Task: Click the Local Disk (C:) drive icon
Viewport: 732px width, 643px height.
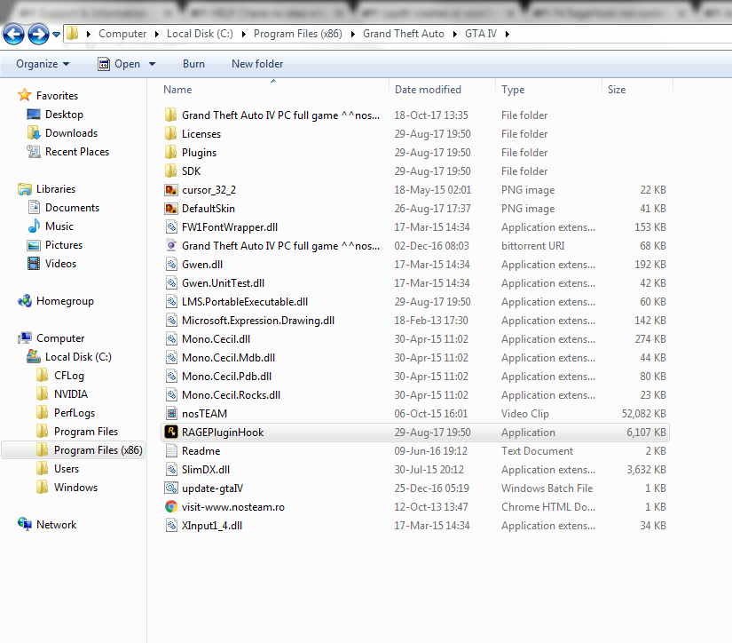Action: pyautogui.click(x=33, y=356)
